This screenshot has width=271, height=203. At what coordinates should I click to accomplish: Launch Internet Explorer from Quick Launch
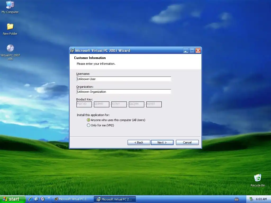coord(31,199)
